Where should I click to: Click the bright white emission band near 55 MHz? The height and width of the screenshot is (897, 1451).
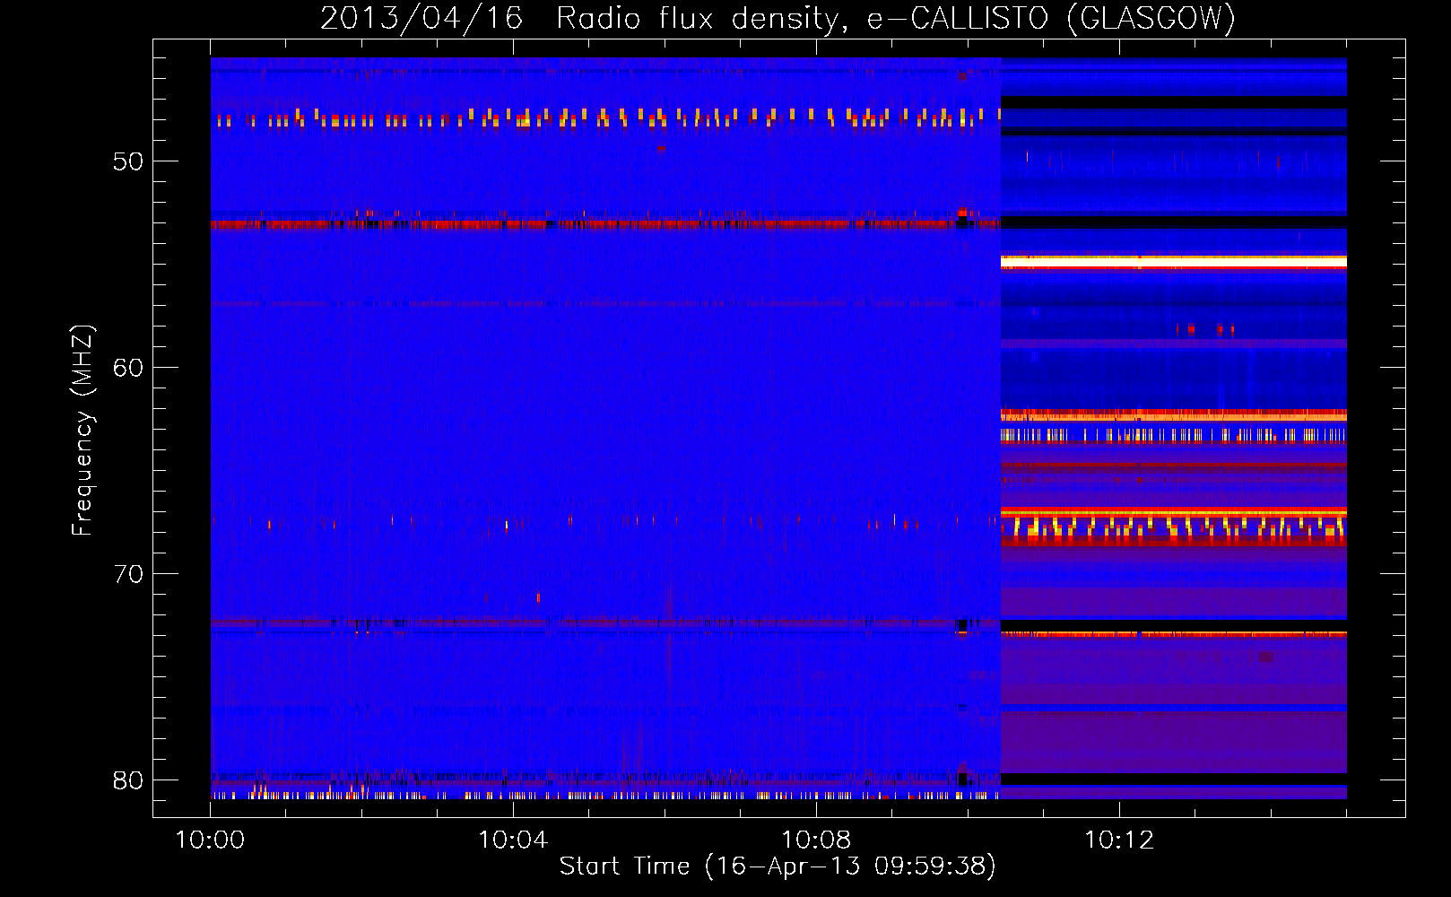click(x=1174, y=262)
